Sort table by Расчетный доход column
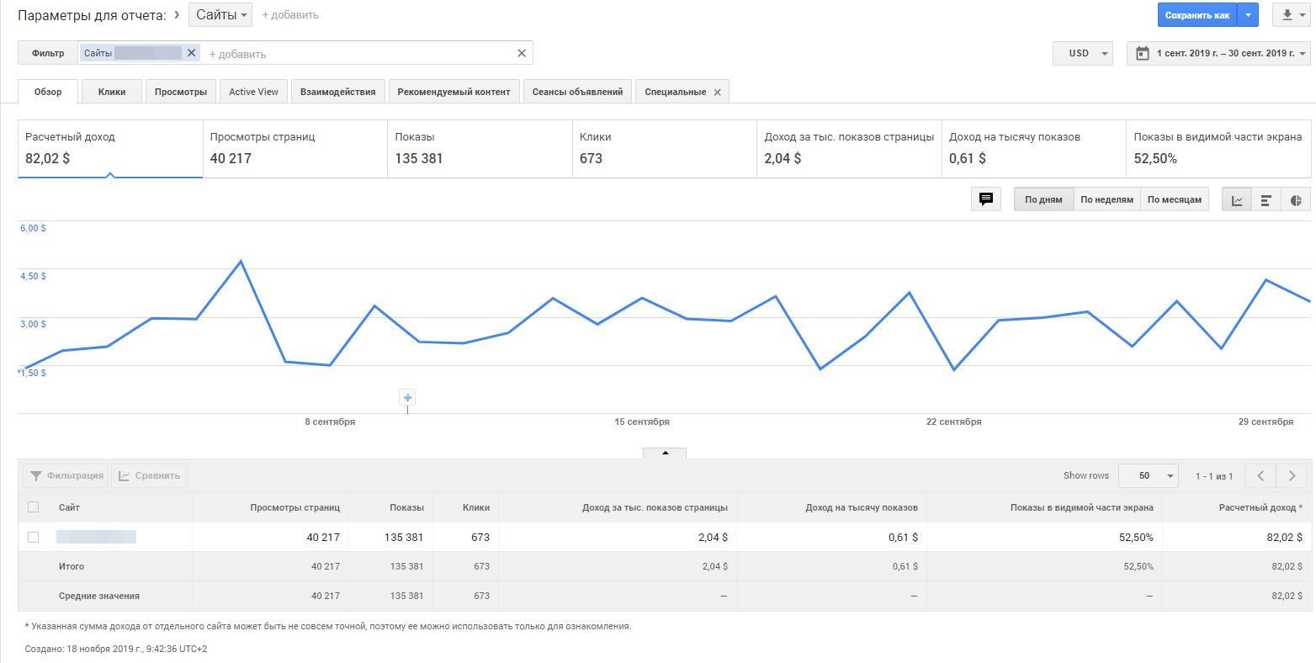This screenshot has width=1316, height=663. pos(1260,507)
